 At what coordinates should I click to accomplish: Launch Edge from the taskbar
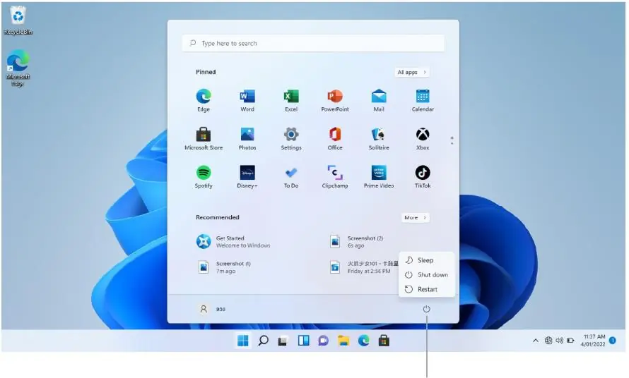(363, 341)
